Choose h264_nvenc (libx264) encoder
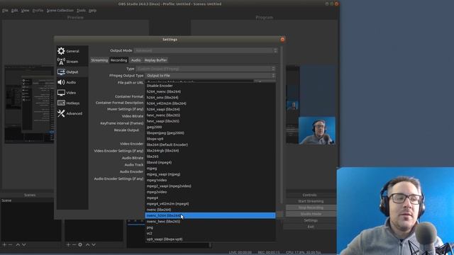Image resolution: width=454 pixels, height=255 pixels. [210, 91]
